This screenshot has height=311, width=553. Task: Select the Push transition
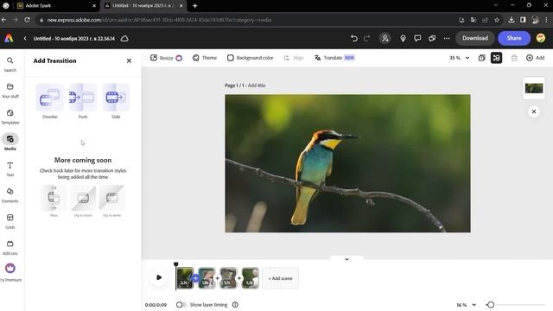click(83, 101)
